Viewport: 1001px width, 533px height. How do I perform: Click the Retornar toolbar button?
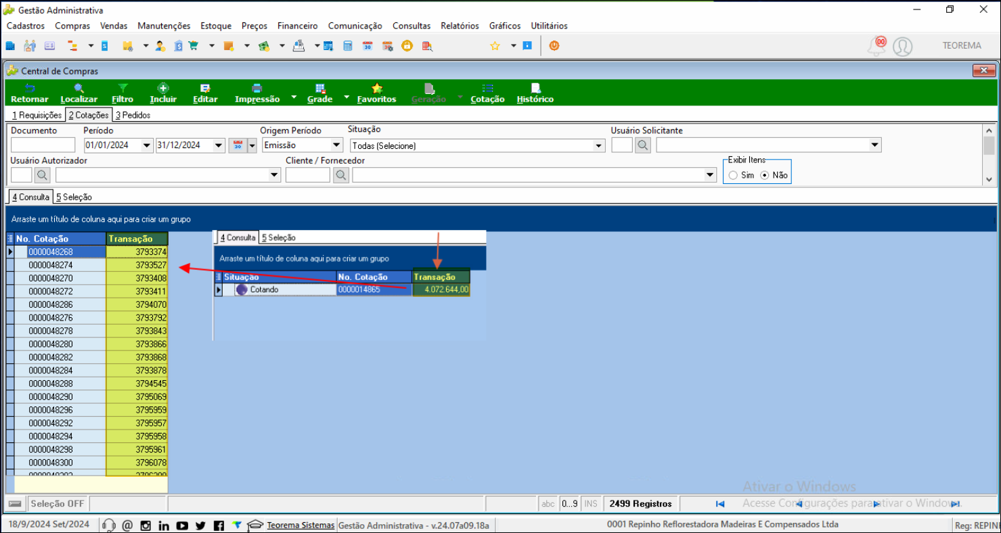click(30, 93)
